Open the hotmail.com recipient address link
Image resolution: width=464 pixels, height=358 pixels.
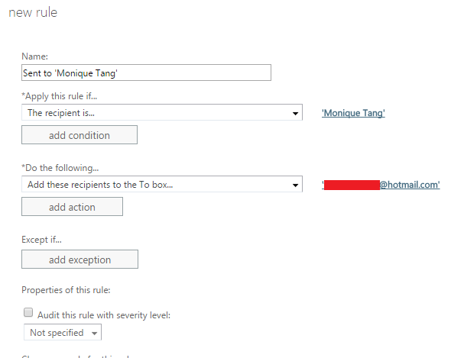[381, 185]
